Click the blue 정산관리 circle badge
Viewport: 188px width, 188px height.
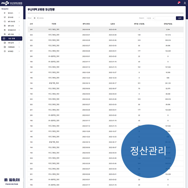click(148, 151)
